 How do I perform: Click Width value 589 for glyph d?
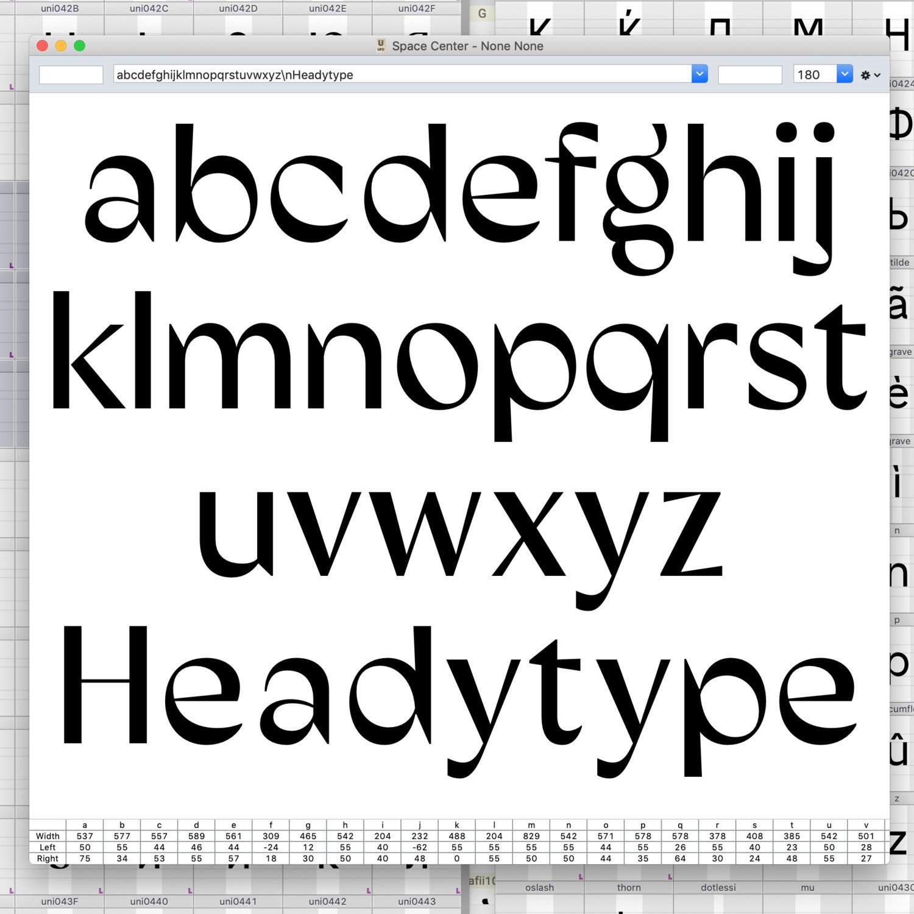click(196, 836)
